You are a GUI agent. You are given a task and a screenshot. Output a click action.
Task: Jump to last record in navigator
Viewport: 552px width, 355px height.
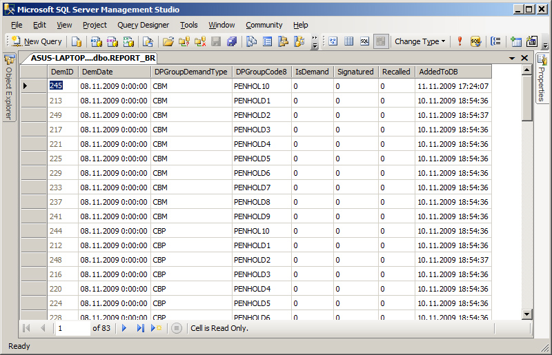click(140, 328)
